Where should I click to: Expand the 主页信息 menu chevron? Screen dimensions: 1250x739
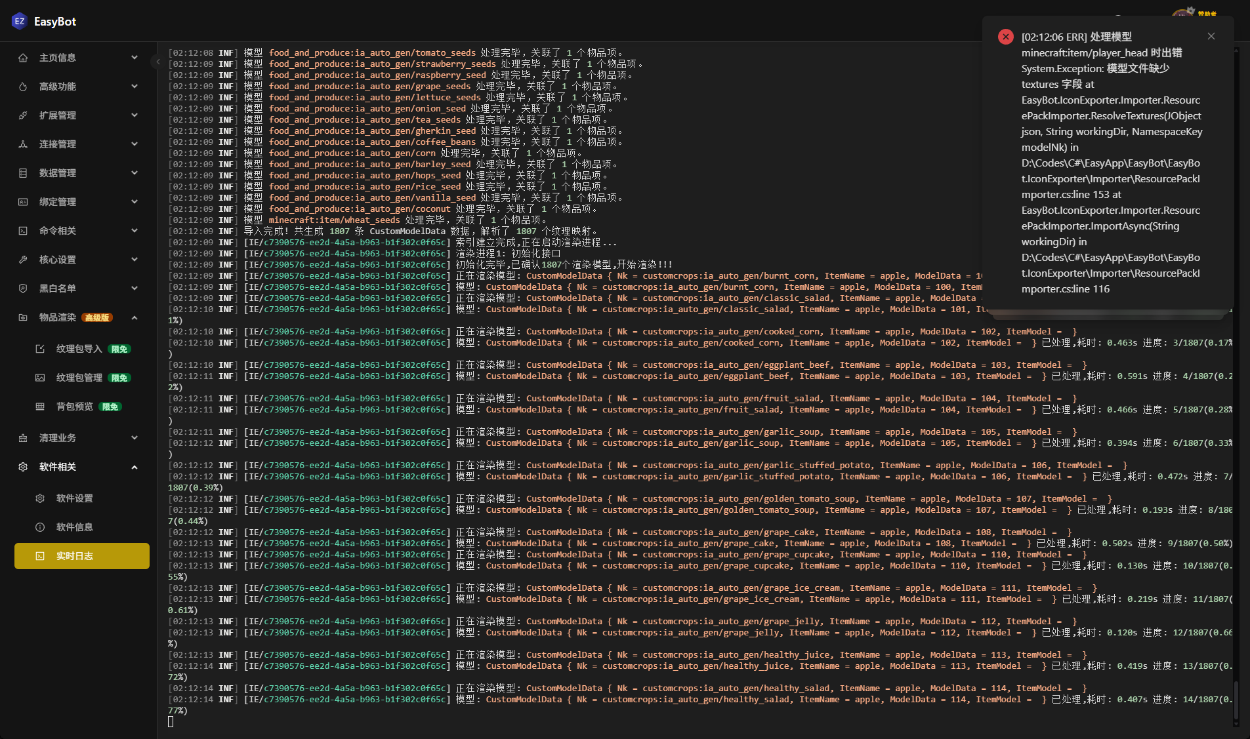(135, 58)
